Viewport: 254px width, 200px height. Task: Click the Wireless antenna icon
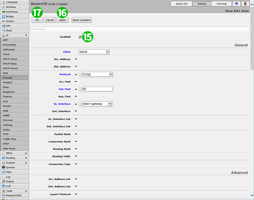click(3, 7)
